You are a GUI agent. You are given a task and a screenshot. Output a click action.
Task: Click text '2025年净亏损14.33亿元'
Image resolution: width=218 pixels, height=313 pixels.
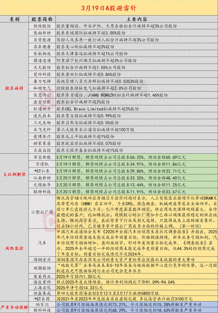click(80, 288)
